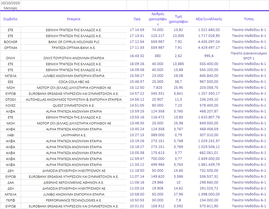Select the 4.435.097,04 transaction value cell
The width and height of the screenshot is (269, 209).
[x=209, y=42]
